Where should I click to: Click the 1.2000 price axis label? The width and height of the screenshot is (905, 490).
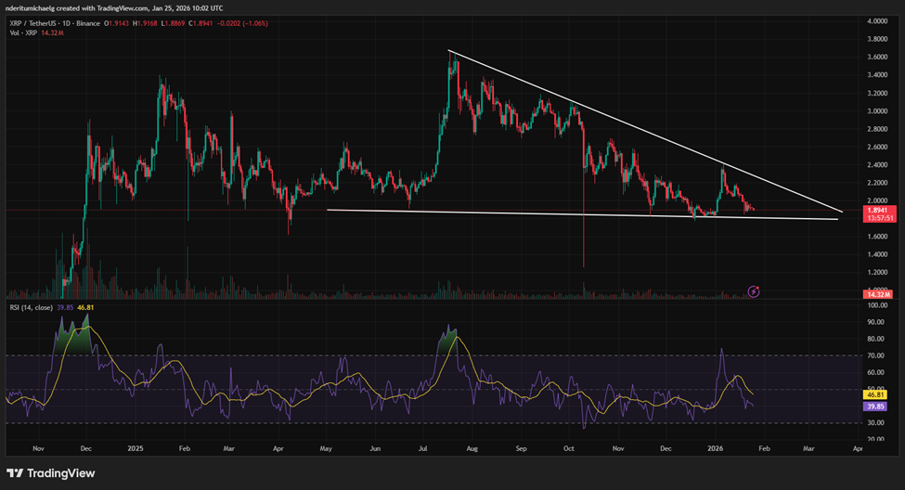click(x=877, y=273)
